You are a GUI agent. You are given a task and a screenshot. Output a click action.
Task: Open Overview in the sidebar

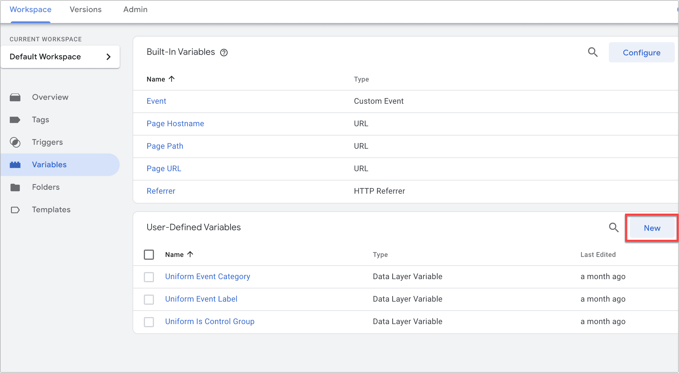click(50, 97)
